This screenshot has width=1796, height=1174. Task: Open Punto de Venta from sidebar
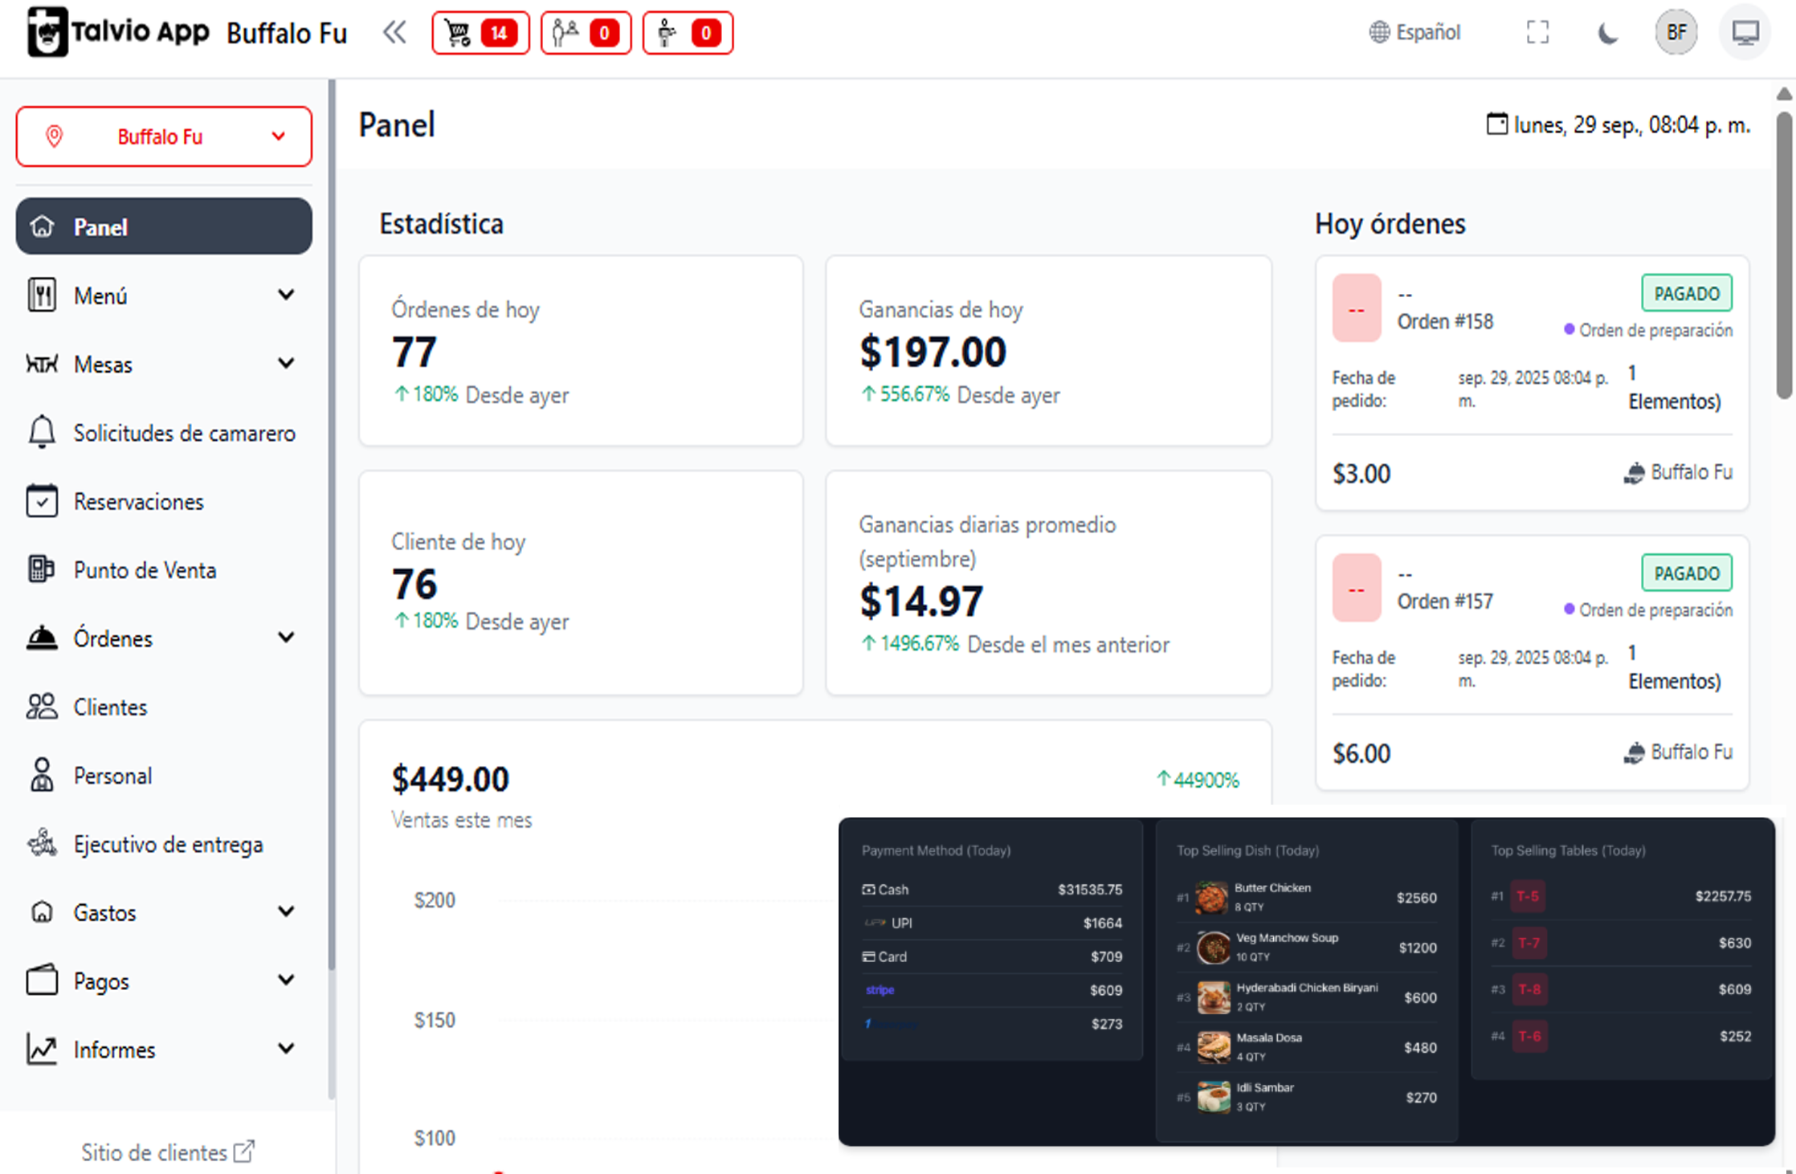coord(145,570)
